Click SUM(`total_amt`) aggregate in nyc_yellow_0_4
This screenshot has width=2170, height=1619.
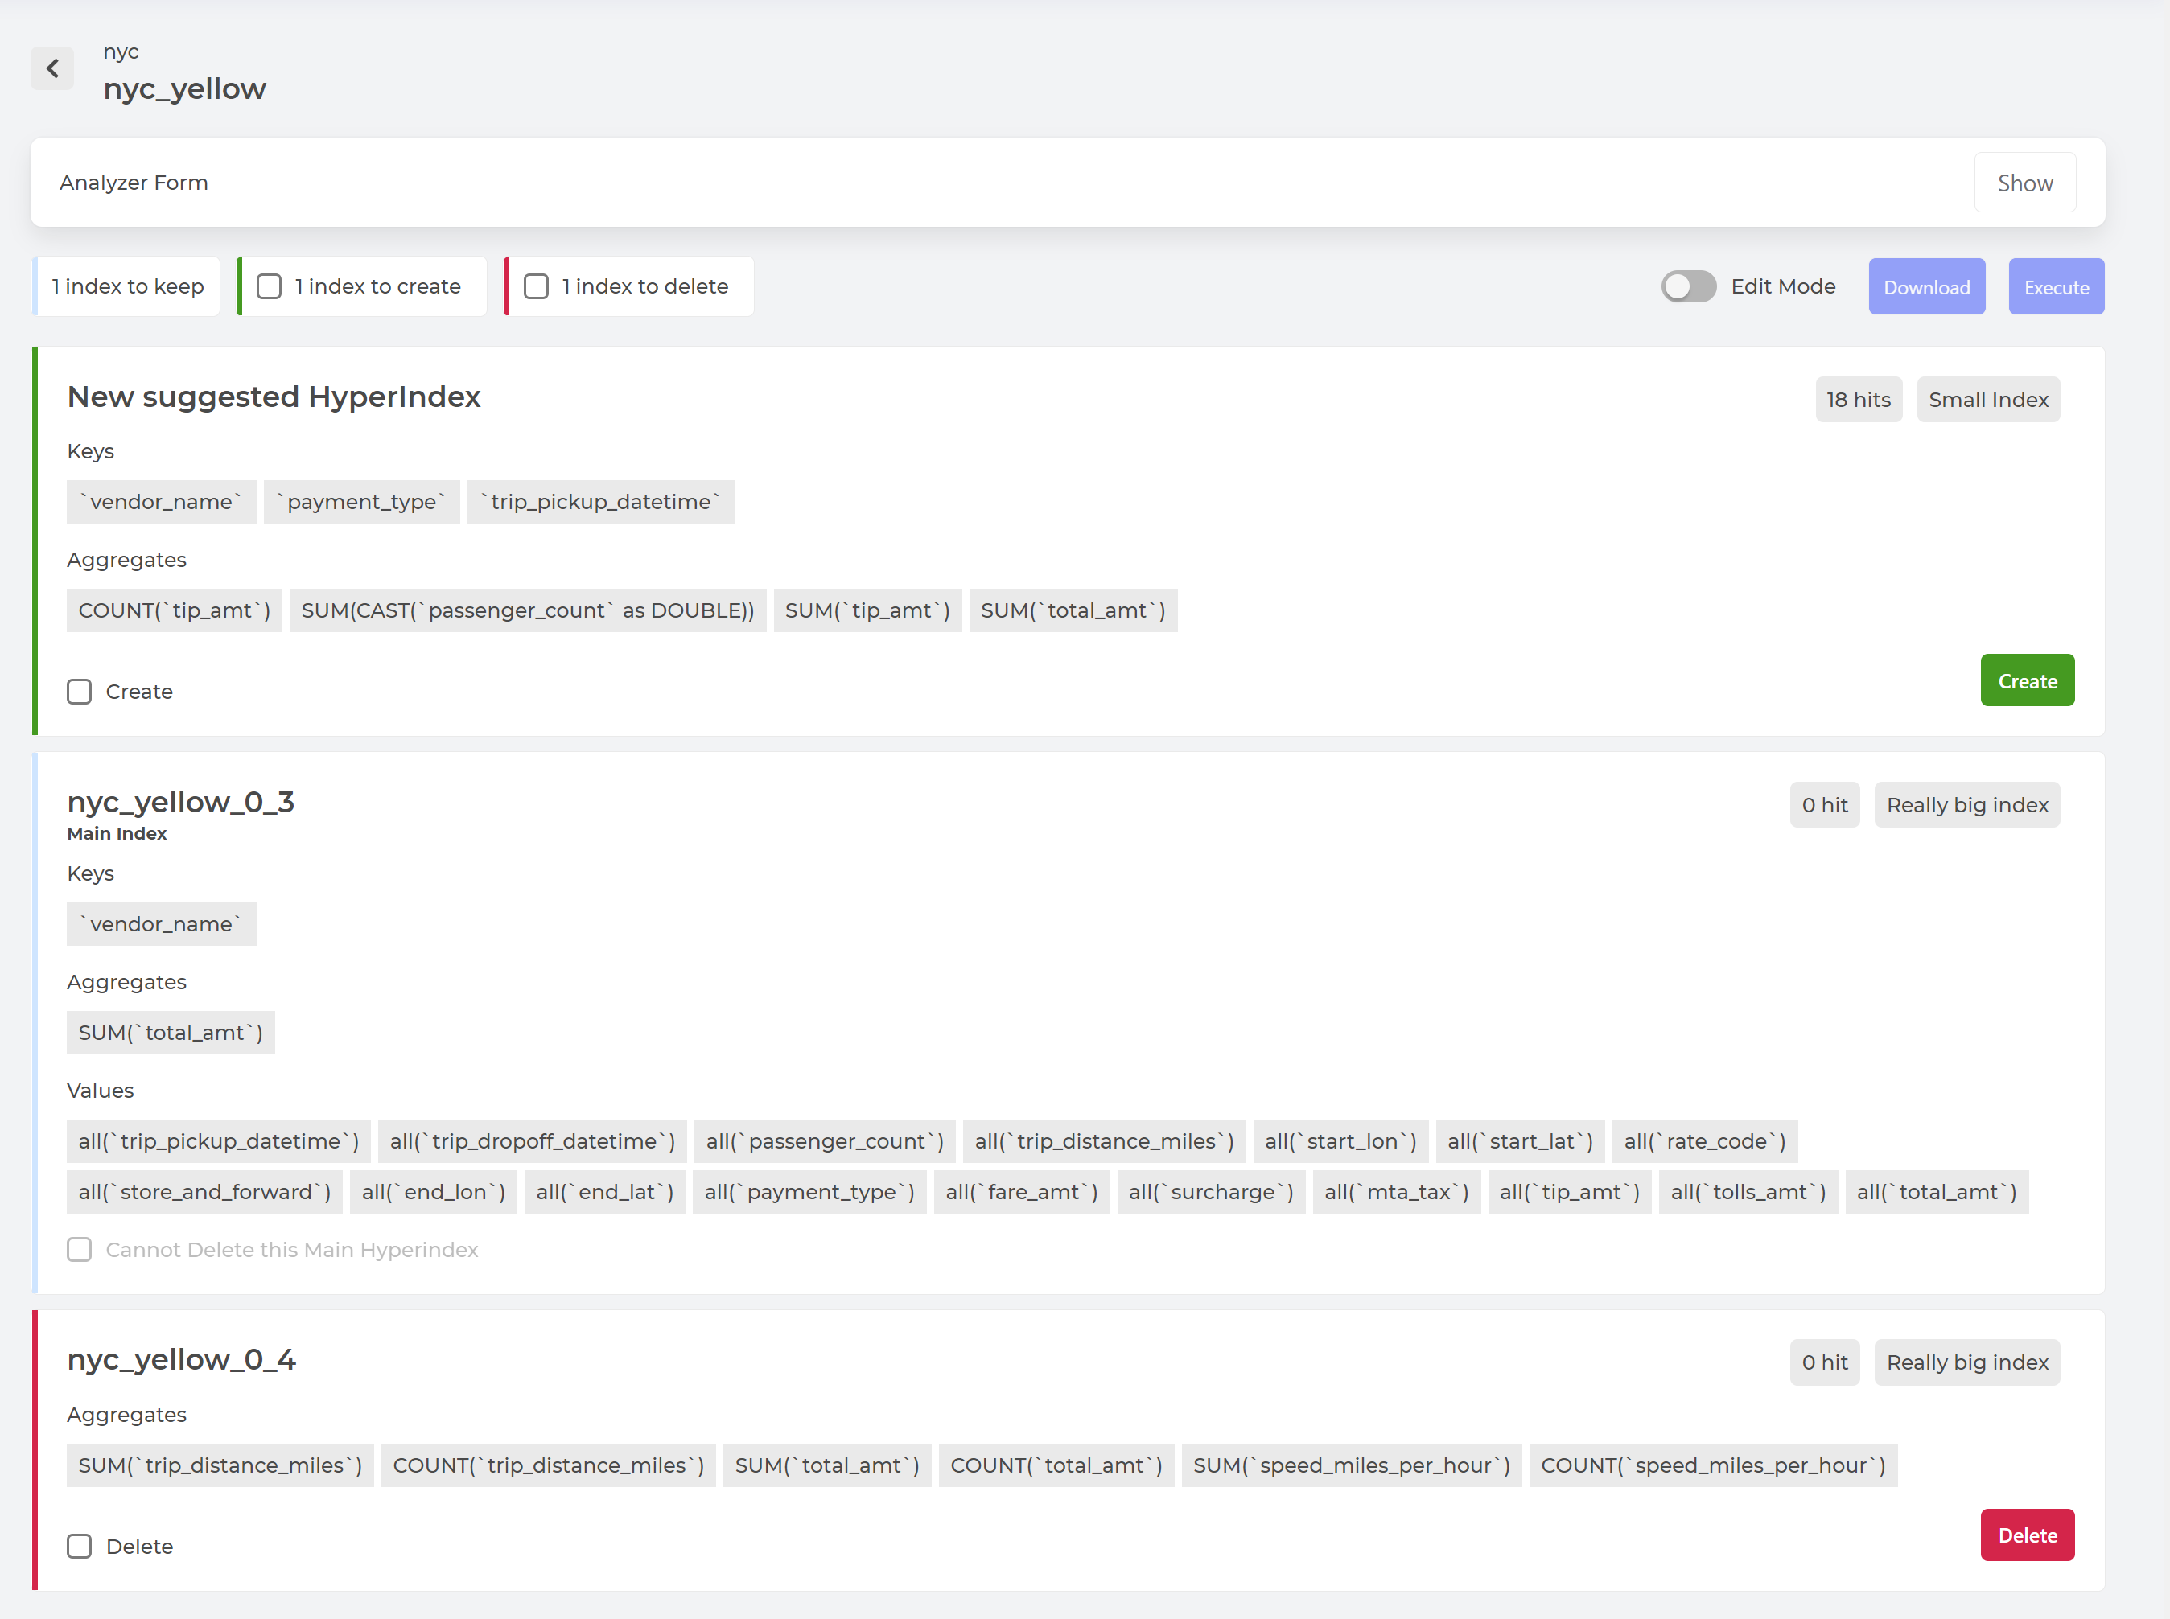[x=827, y=1466]
